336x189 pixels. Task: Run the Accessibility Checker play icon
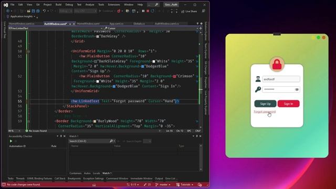click(10, 141)
